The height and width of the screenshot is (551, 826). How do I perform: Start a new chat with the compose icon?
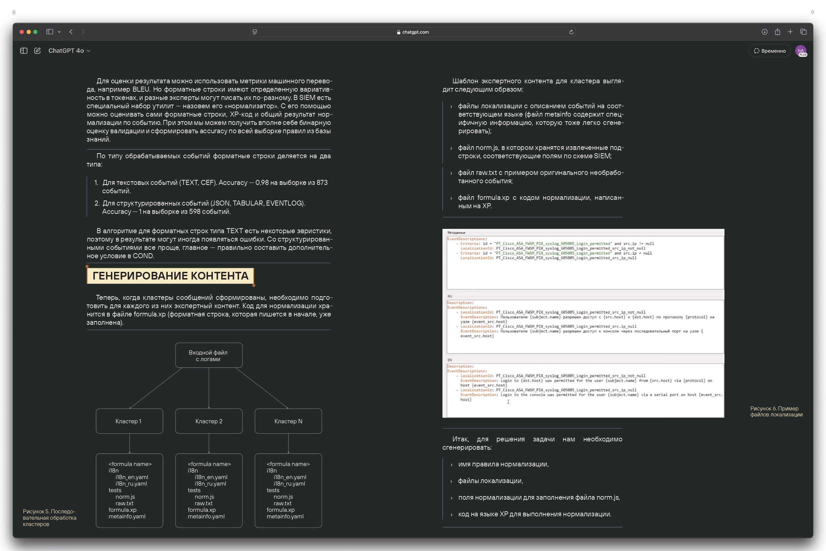coord(38,51)
